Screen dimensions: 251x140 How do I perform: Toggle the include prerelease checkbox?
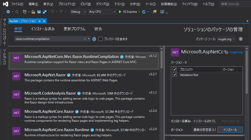coord(100,39)
